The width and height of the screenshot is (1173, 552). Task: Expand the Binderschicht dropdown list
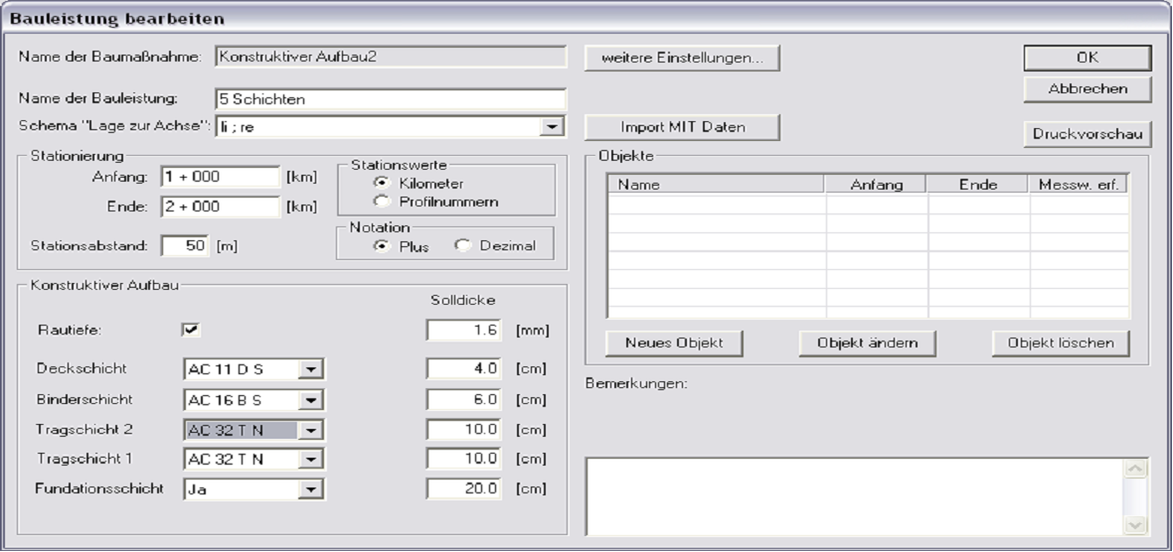312,399
